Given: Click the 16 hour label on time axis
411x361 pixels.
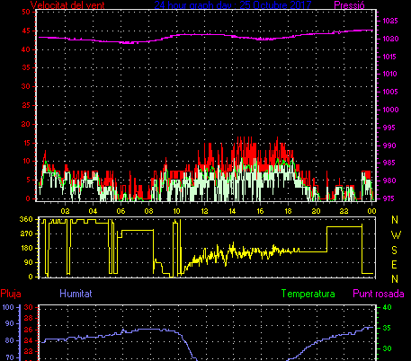Looking at the screenshot, I should [260, 211].
